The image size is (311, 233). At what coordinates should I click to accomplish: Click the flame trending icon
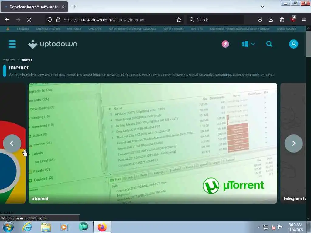point(8,29)
